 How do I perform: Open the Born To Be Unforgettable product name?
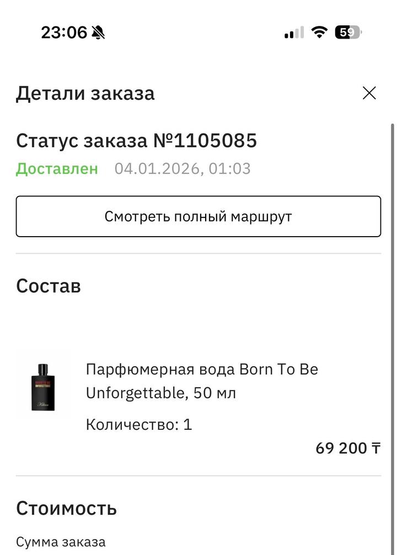click(202, 369)
